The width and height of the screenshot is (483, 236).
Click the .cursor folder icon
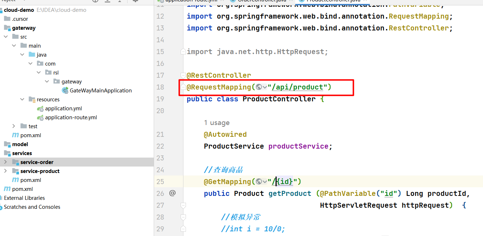click(7, 19)
